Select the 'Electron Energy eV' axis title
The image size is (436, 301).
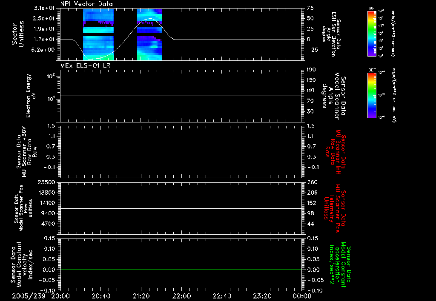pyautogui.click(x=30, y=96)
